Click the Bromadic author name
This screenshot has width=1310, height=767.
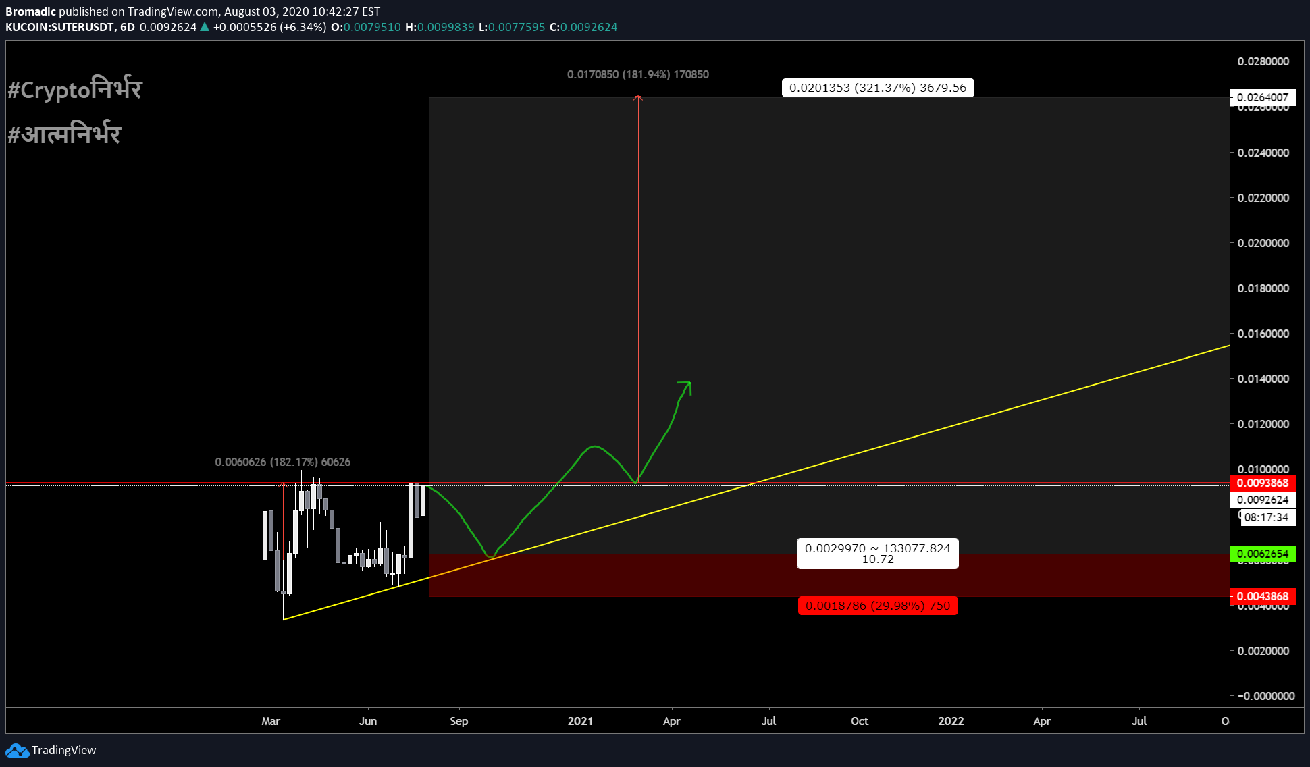click(x=30, y=11)
